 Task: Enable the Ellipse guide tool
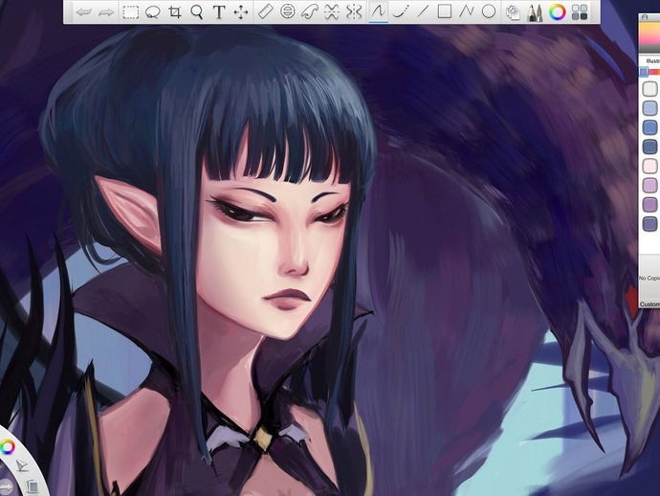coord(288,11)
